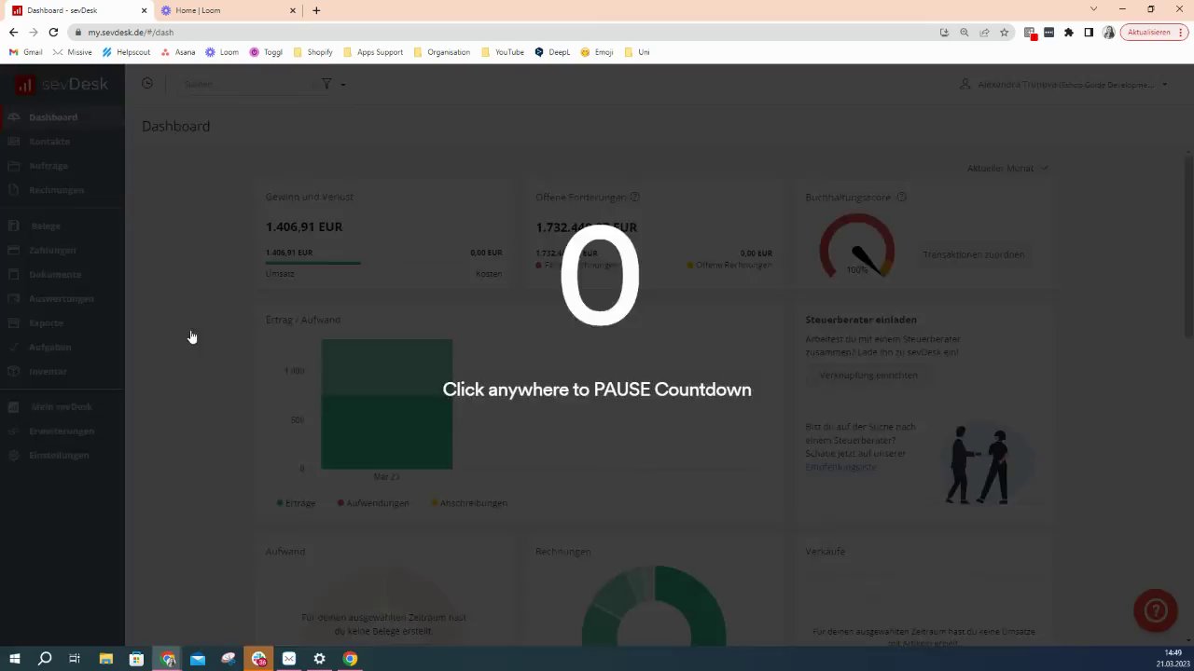Open the Helpscout bookmark
The width and height of the screenshot is (1194, 671).
[126, 52]
